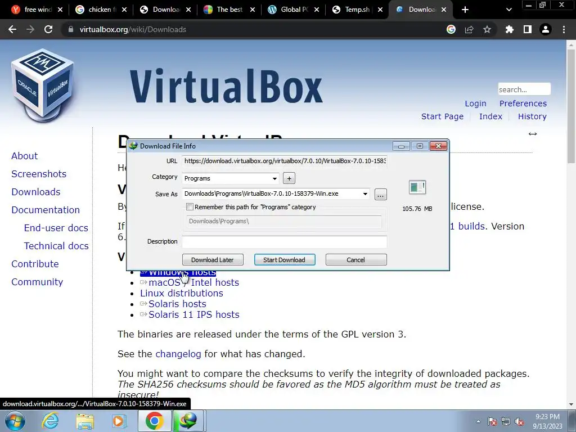Image resolution: width=576 pixels, height=432 pixels.
Task: Open Community in the sidebar
Action: 37,282
